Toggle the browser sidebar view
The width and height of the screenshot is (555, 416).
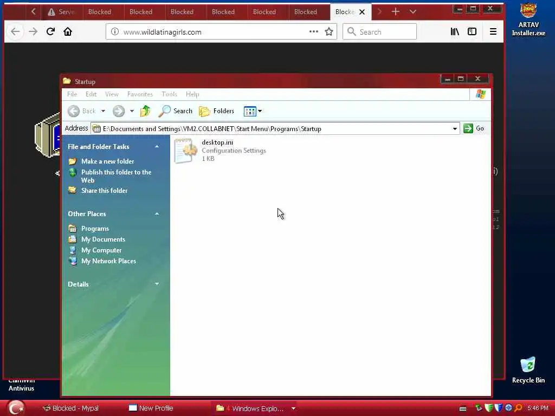click(472, 32)
